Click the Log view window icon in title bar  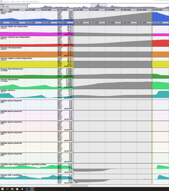(1, 1)
